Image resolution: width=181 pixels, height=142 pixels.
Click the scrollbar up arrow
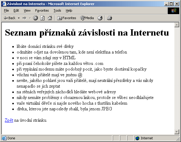(177, 25)
